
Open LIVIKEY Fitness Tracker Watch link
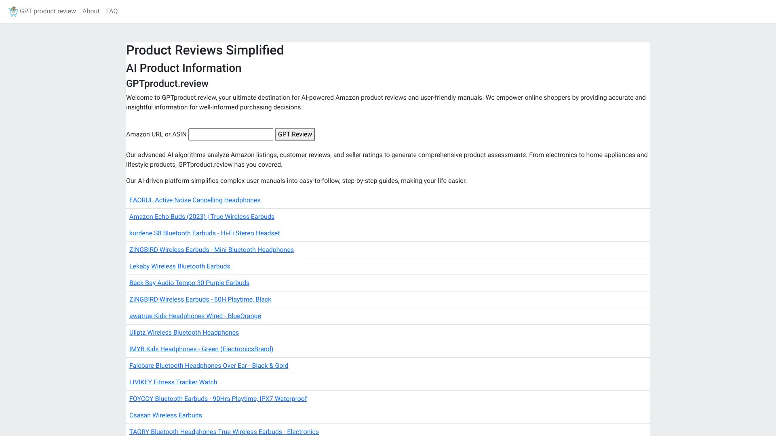click(173, 382)
